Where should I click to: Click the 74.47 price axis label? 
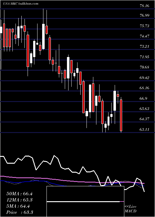[145, 36]
